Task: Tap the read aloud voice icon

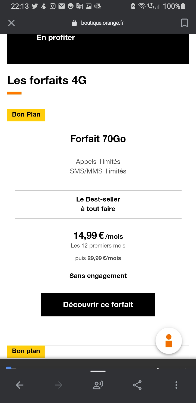Action: pos(98,385)
